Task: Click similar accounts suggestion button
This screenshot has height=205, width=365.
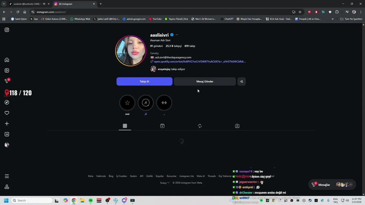Action: point(242,81)
